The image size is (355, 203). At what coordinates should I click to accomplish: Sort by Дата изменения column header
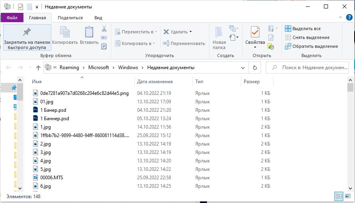tap(155, 82)
